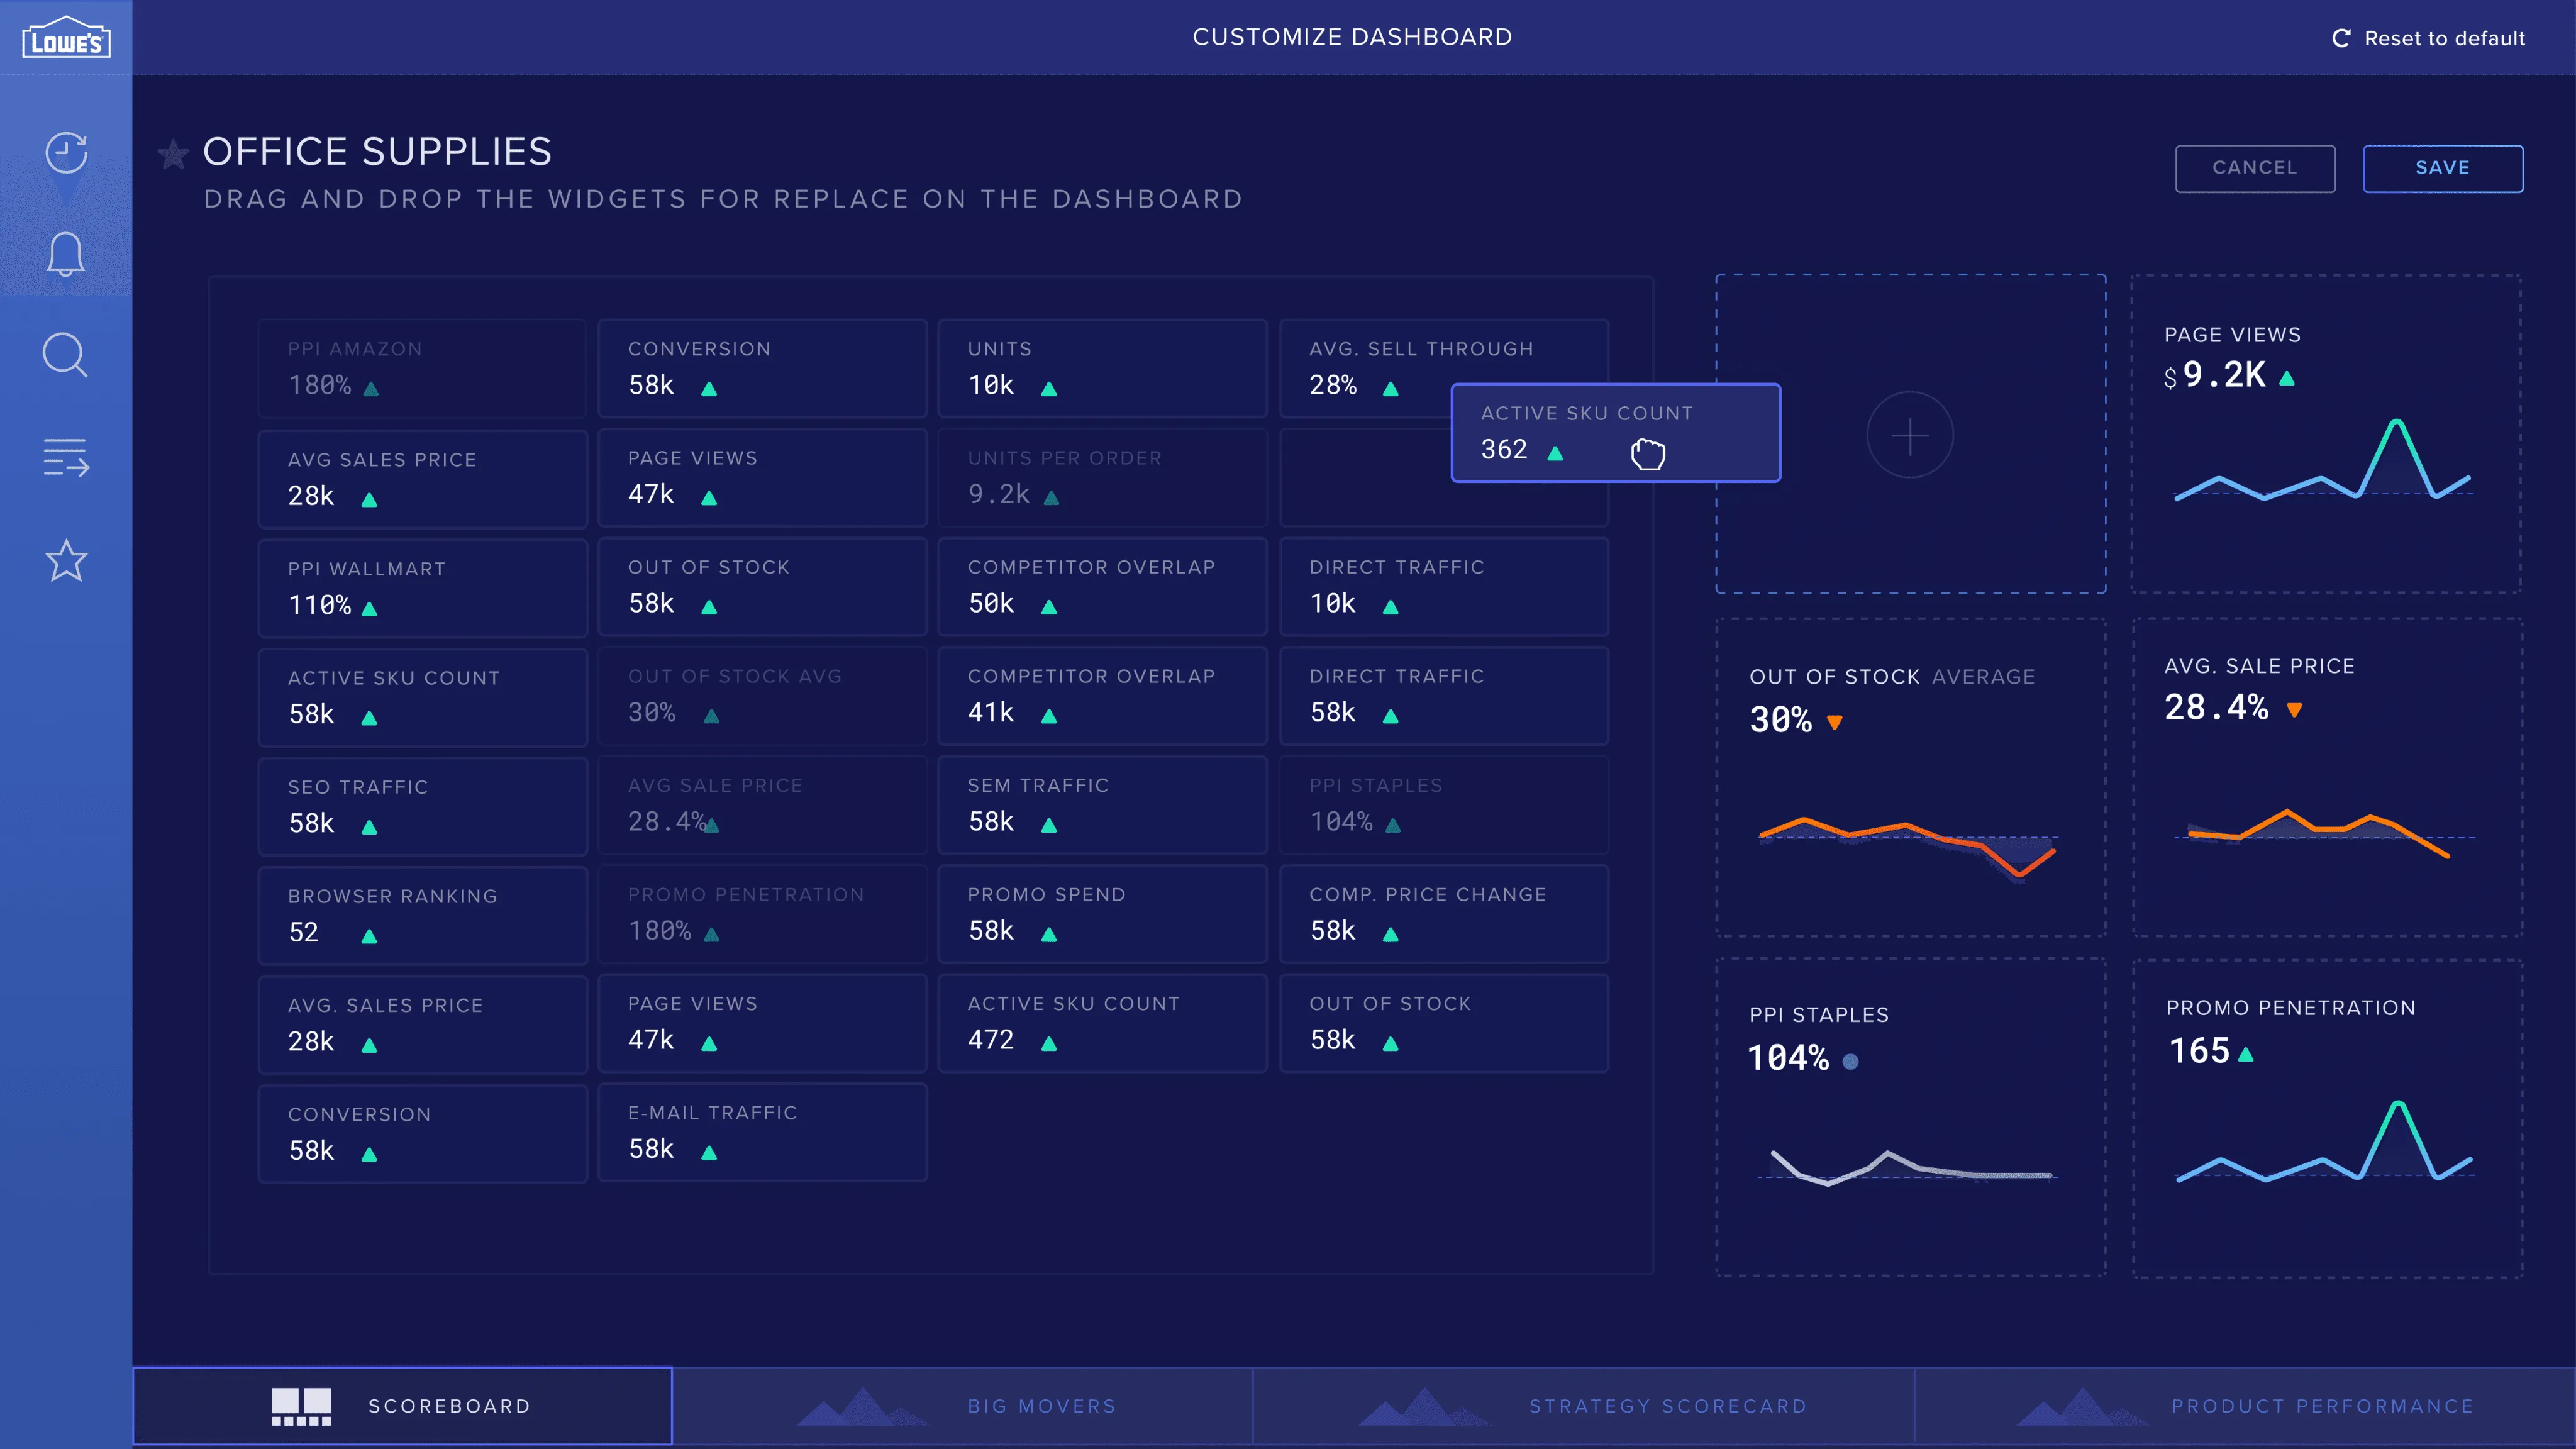Viewport: 2576px width, 1449px height.
Task: Switch to Product Performance tab
Action: coord(2245,1406)
